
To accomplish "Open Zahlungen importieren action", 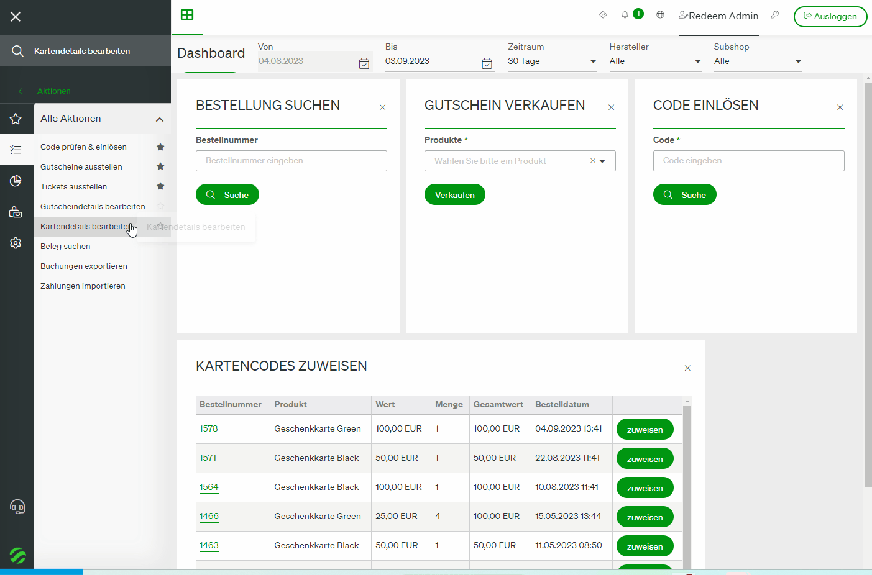I will pos(83,286).
